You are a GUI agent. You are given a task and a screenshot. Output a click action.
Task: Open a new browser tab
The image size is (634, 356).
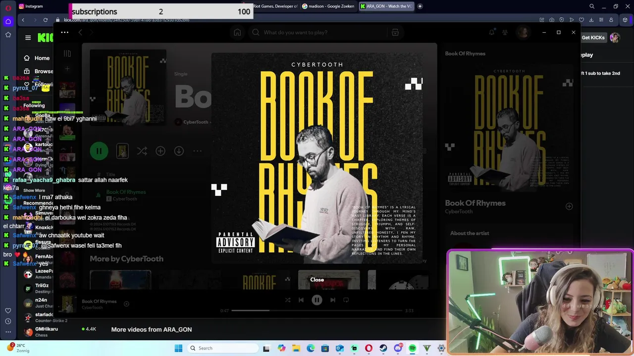(x=420, y=6)
